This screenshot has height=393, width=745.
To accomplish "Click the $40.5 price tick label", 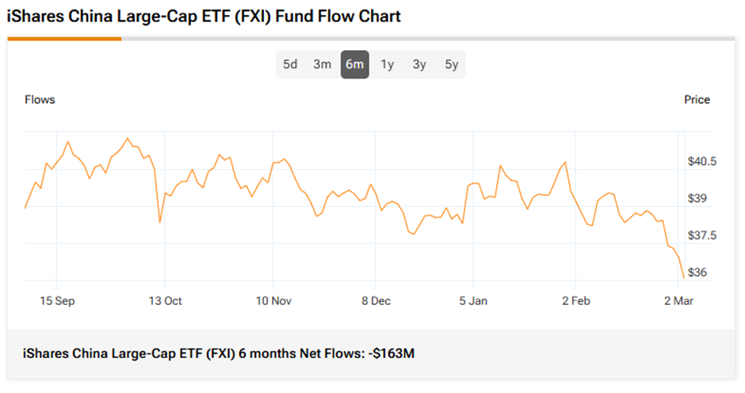I will click(702, 162).
